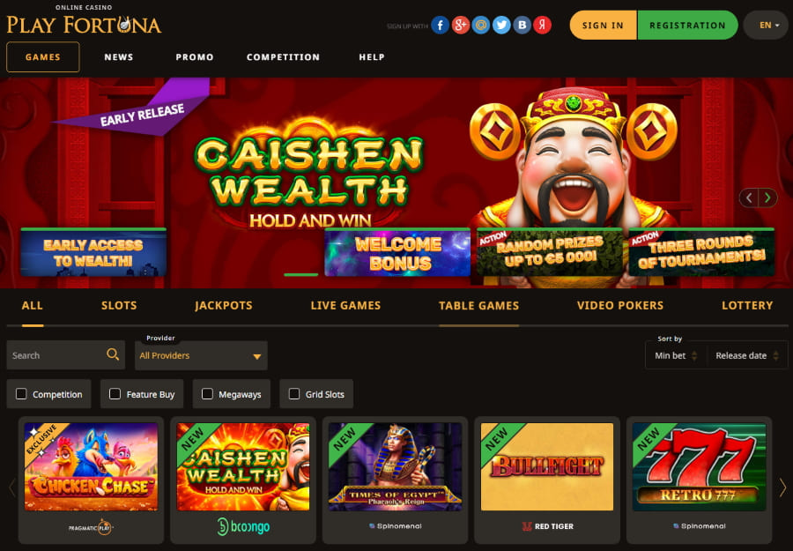Sign up with the VK icon
Viewport: 793px width, 551px height.
click(x=522, y=25)
